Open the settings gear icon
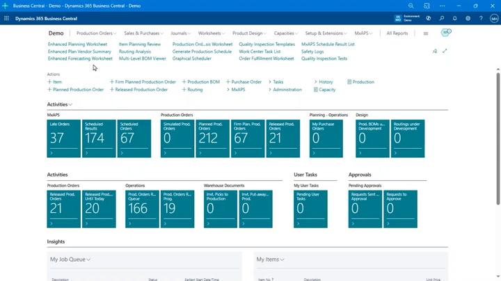Image resolution: width=501 pixels, height=281 pixels. point(468,19)
